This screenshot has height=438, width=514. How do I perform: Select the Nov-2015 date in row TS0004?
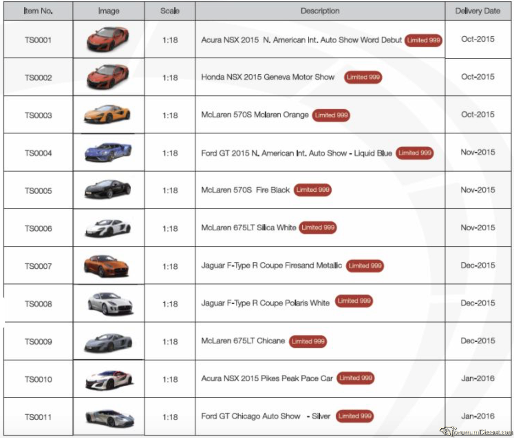coord(478,152)
